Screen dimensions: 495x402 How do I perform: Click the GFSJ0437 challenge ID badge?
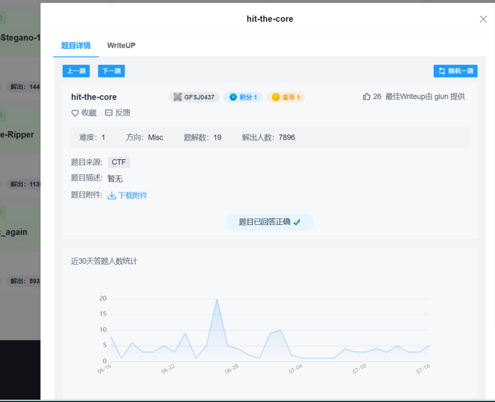pos(194,97)
